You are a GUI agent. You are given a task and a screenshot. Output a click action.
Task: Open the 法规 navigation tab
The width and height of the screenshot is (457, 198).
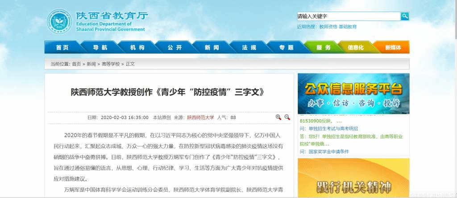point(249,48)
